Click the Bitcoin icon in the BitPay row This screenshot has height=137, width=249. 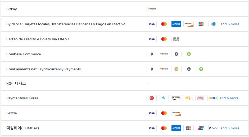152,9
